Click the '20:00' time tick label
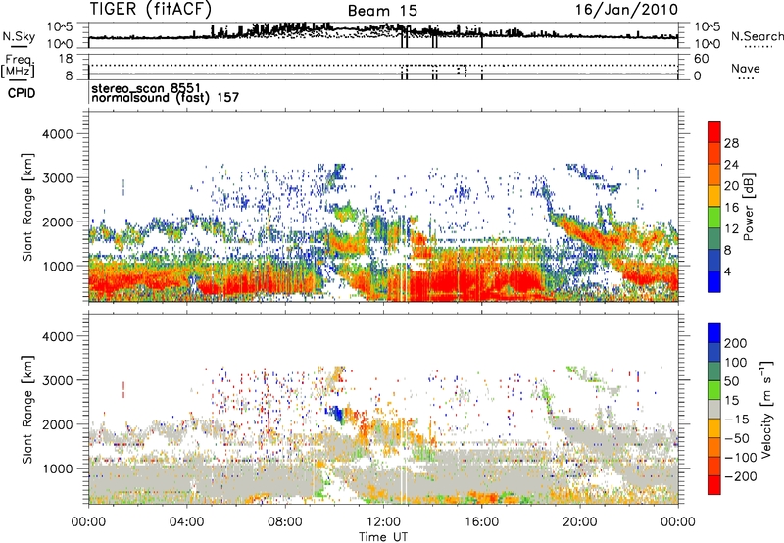The height and width of the screenshot is (543, 784). [579, 522]
